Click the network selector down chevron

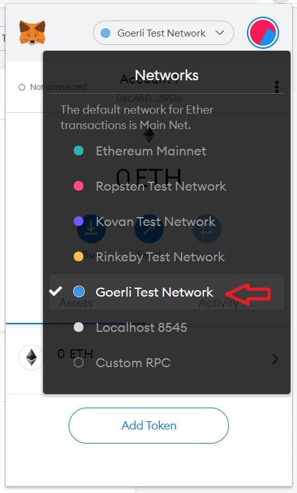(x=219, y=33)
